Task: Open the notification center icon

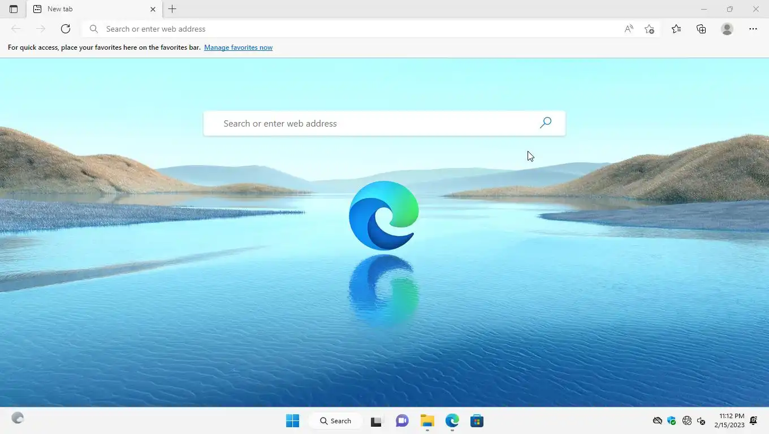Action: click(753, 421)
